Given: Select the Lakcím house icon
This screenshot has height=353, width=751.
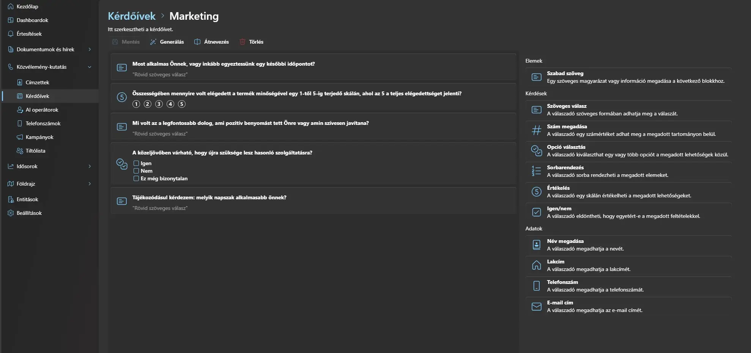Looking at the screenshot, I should click(536, 265).
